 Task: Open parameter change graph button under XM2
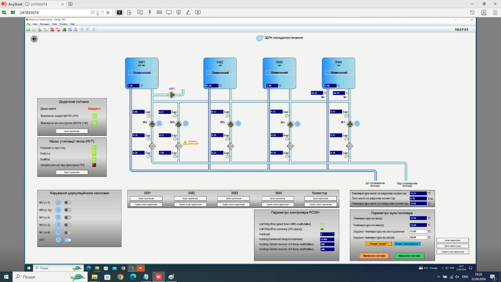pos(190,204)
